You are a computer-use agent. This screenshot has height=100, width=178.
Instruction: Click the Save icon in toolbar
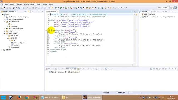(x=7, y=8)
